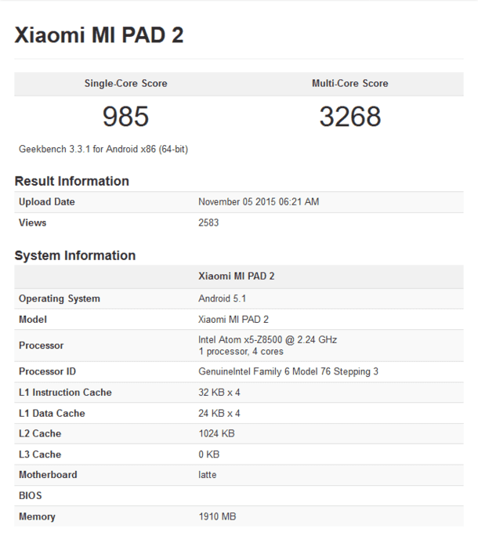Click the 'Result Information' heading
Viewport: 478px width, 543px height.
(72, 181)
